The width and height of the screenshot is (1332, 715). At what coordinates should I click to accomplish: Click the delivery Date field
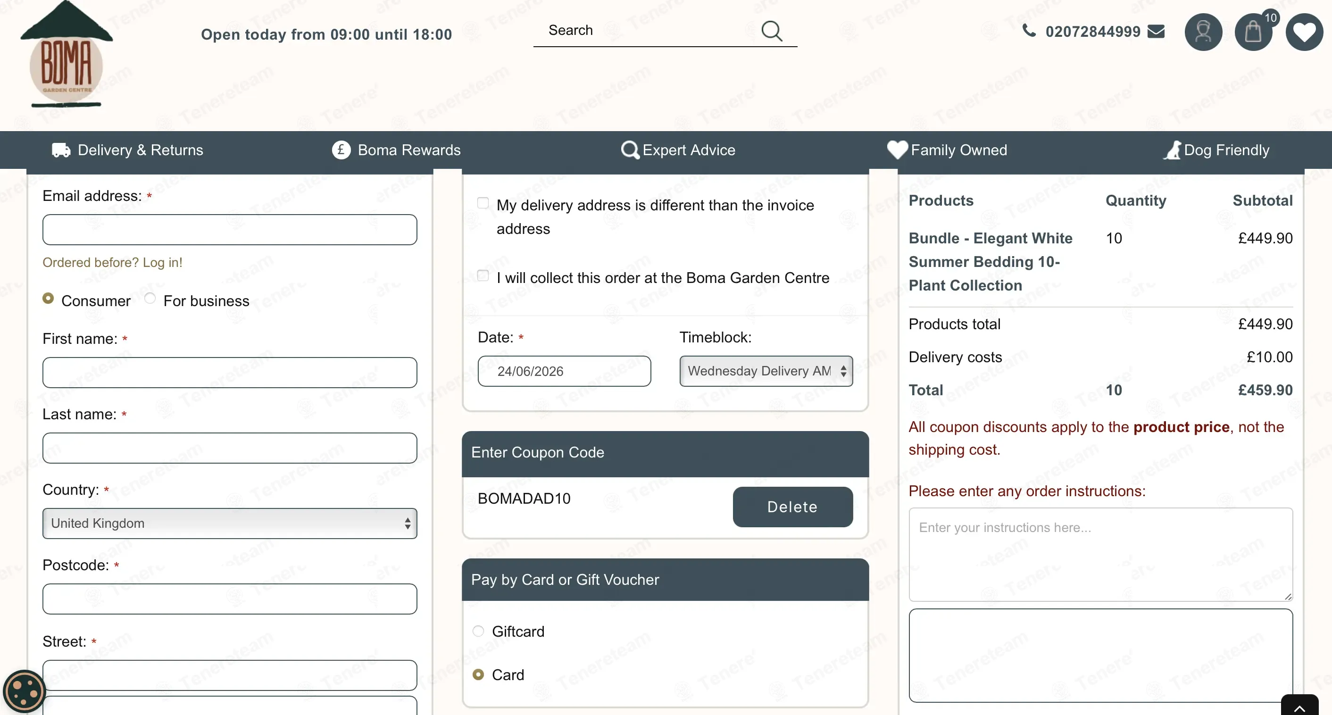tap(564, 371)
